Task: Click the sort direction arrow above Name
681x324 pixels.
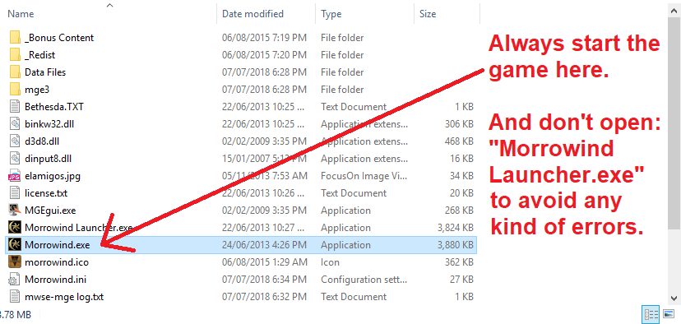Action: tap(109, 5)
